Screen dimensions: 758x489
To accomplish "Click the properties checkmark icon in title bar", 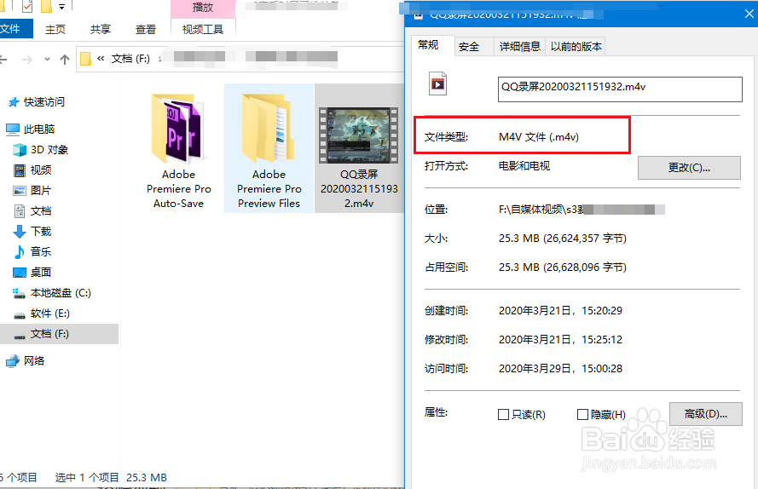I will (x=27, y=6).
